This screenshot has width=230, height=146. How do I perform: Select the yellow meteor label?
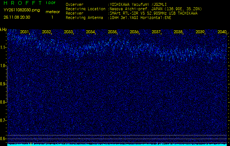click(x=53, y=12)
